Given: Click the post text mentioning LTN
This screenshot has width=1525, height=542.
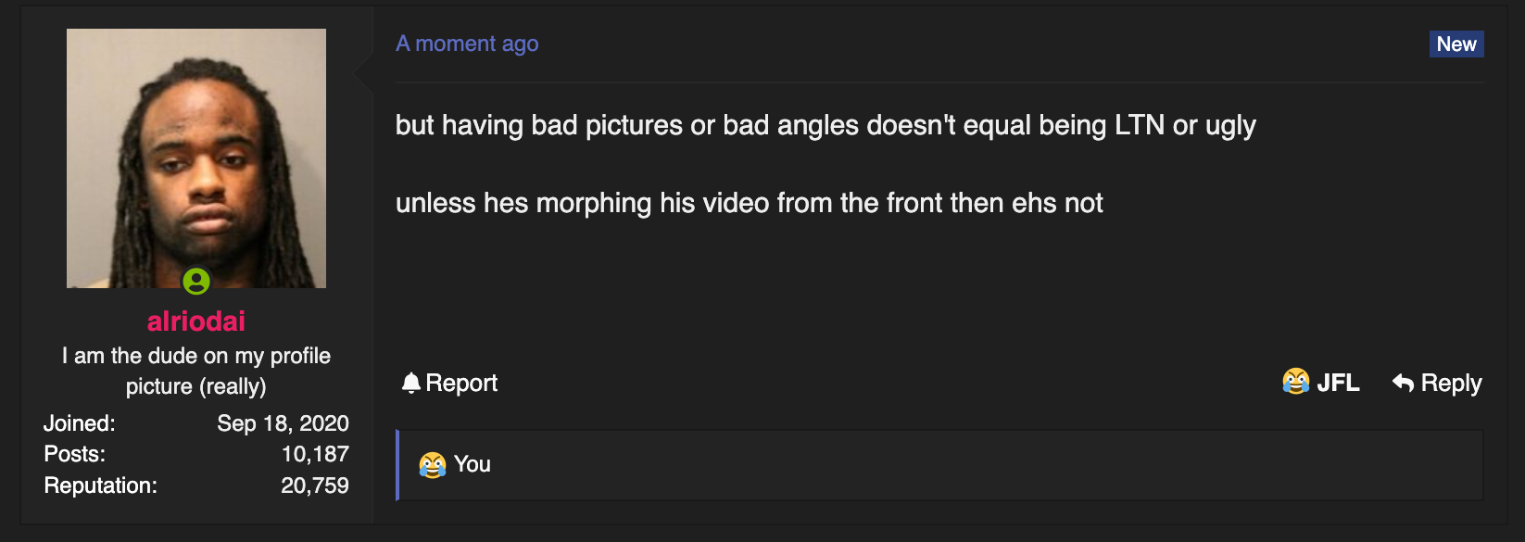Looking at the screenshot, I should point(826,125).
